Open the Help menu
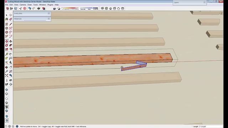Viewport: 228px width, 128px height. (57, 5)
